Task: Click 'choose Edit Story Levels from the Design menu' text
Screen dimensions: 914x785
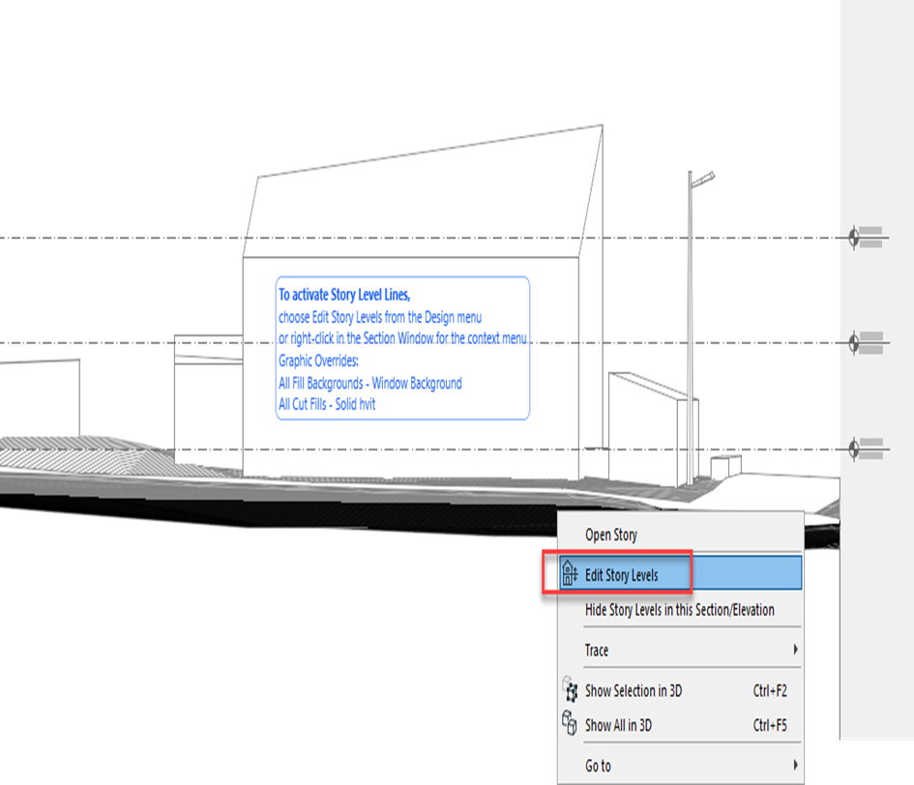Action: pyautogui.click(x=380, y=318)
